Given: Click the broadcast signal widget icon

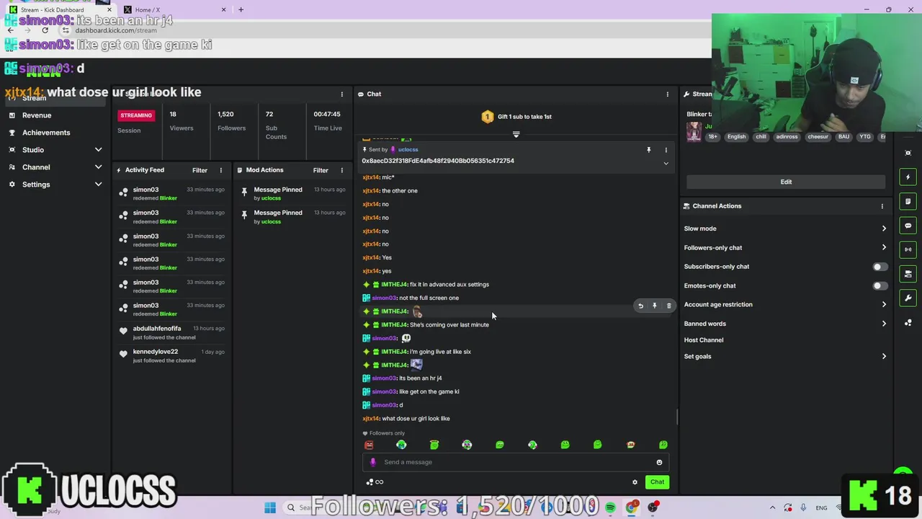Looking at the screenshot, I should (908, 249).
